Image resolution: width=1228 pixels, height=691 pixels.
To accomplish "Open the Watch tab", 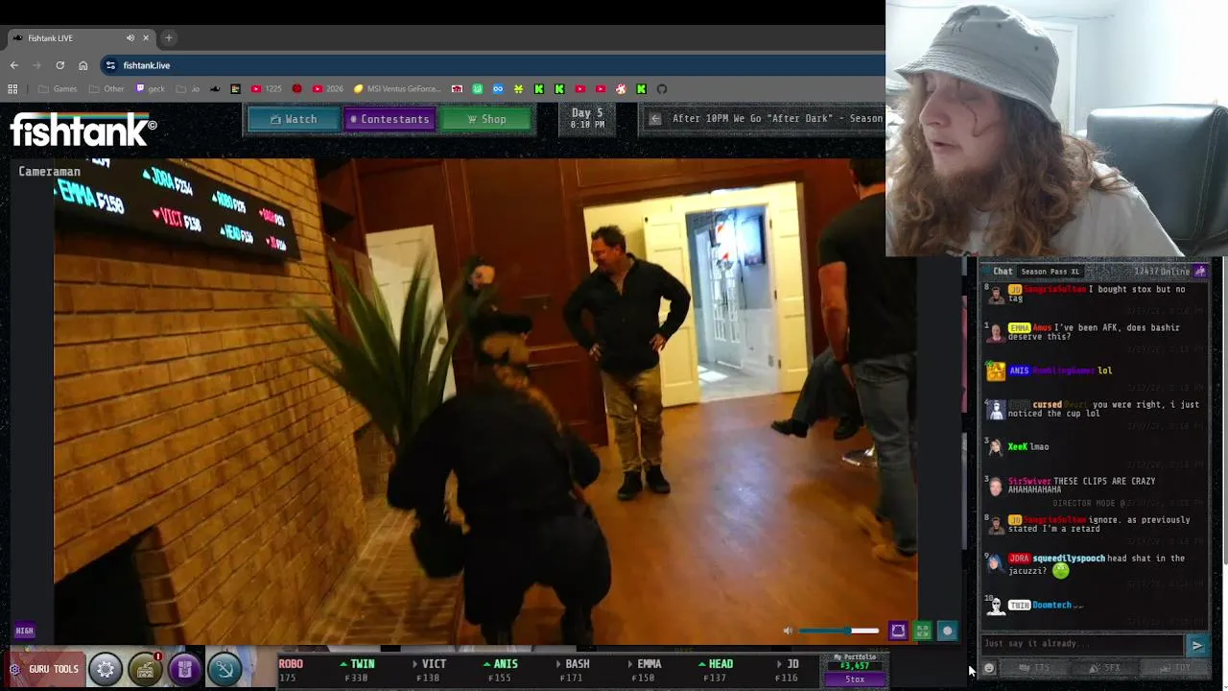I will [x=294, y=119].
